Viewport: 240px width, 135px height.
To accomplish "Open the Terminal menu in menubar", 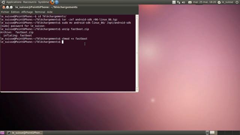I will tap(40, 12).
